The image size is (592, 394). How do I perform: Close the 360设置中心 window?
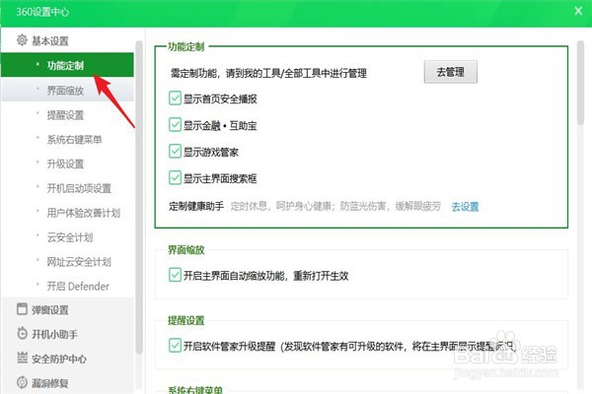pos(578,11)
